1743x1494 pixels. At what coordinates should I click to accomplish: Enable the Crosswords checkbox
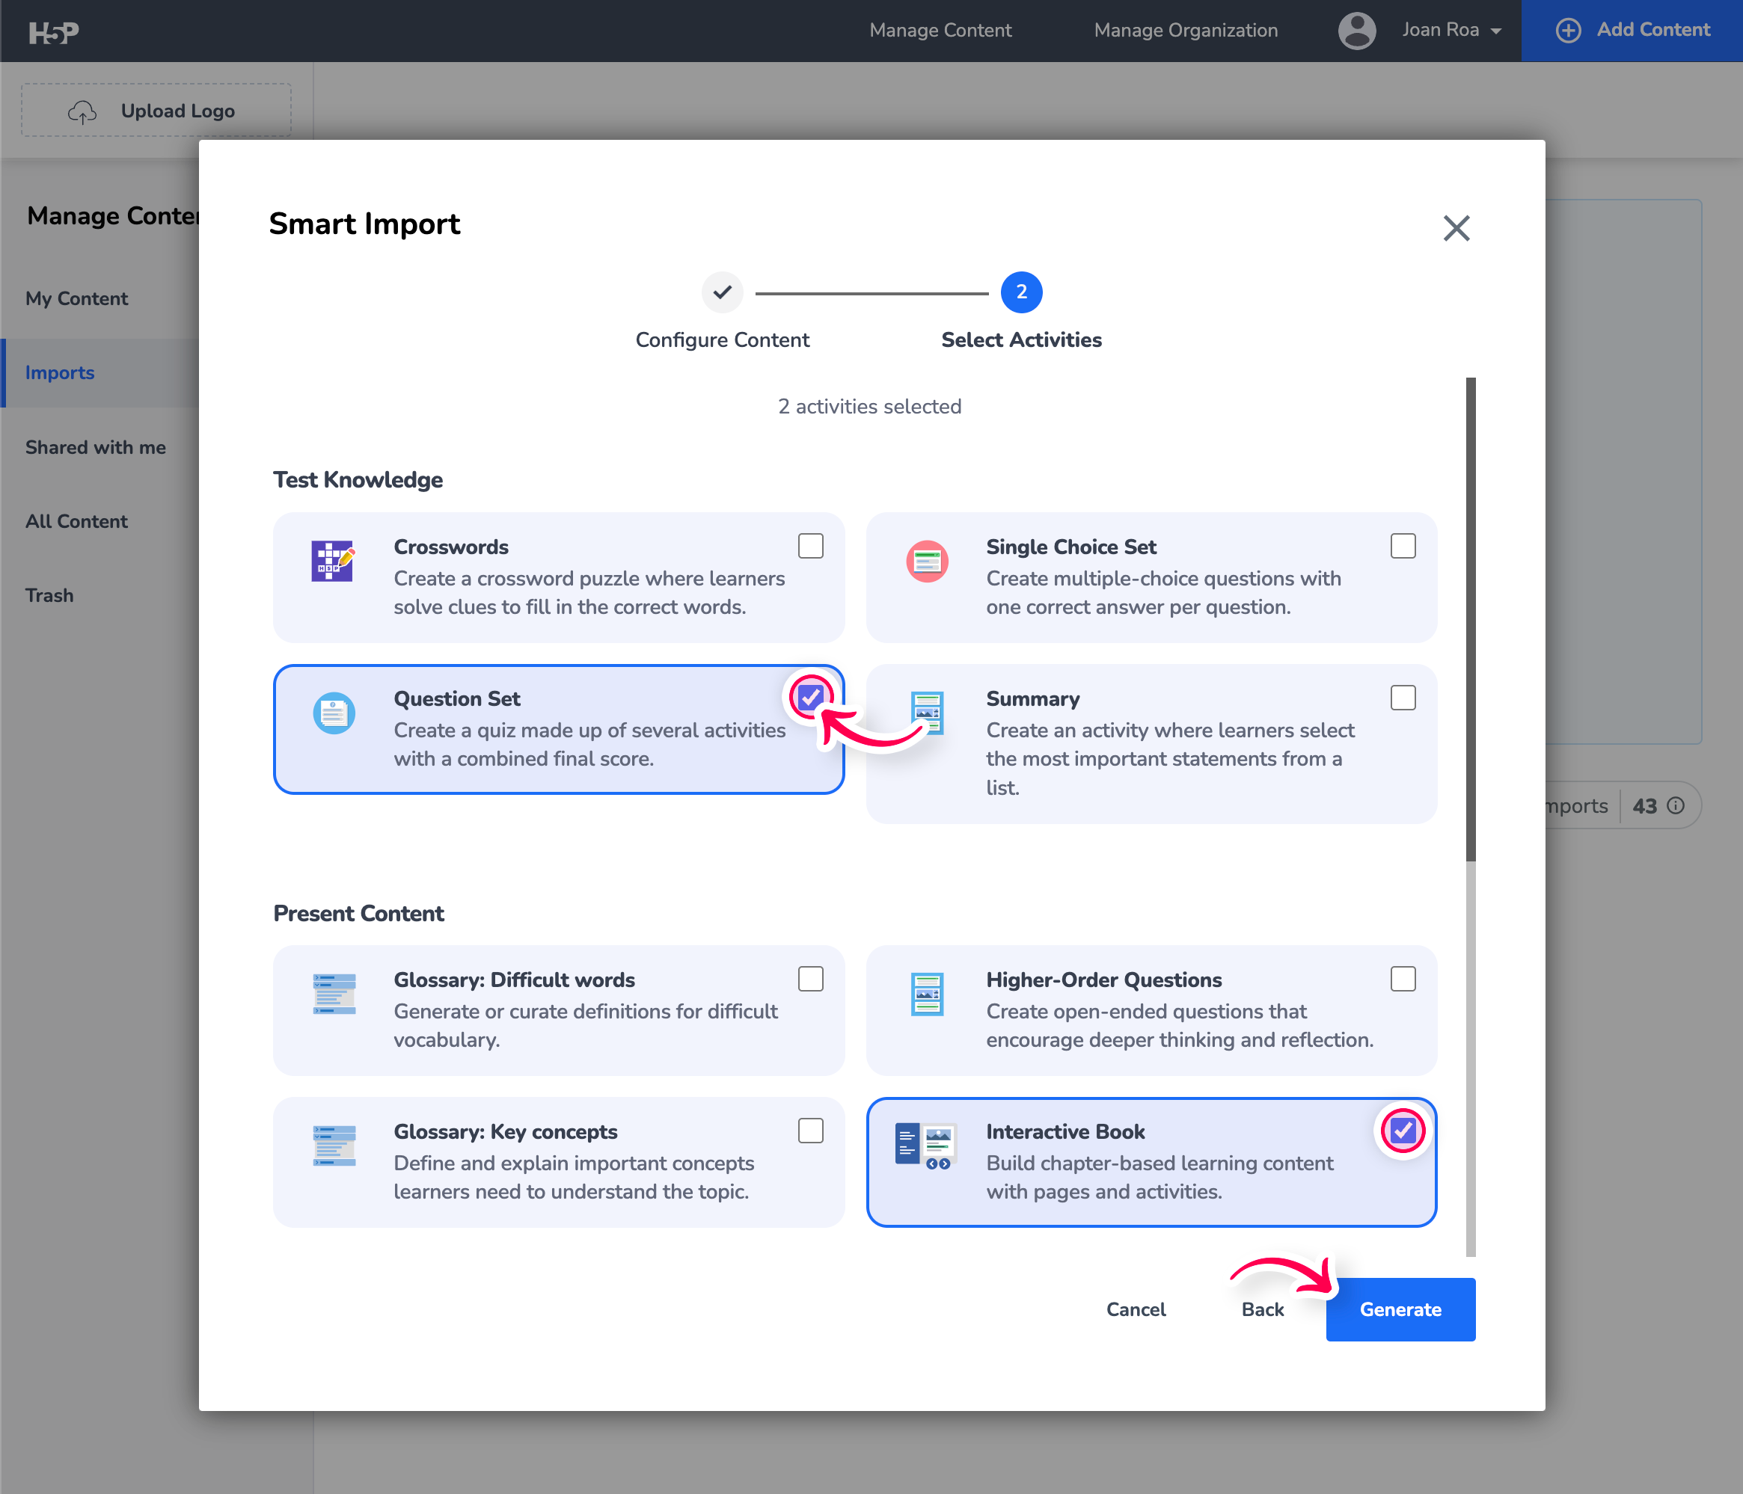coord(811,546)
